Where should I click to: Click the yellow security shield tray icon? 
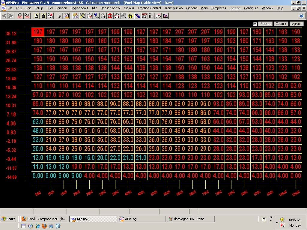point(282,220)
